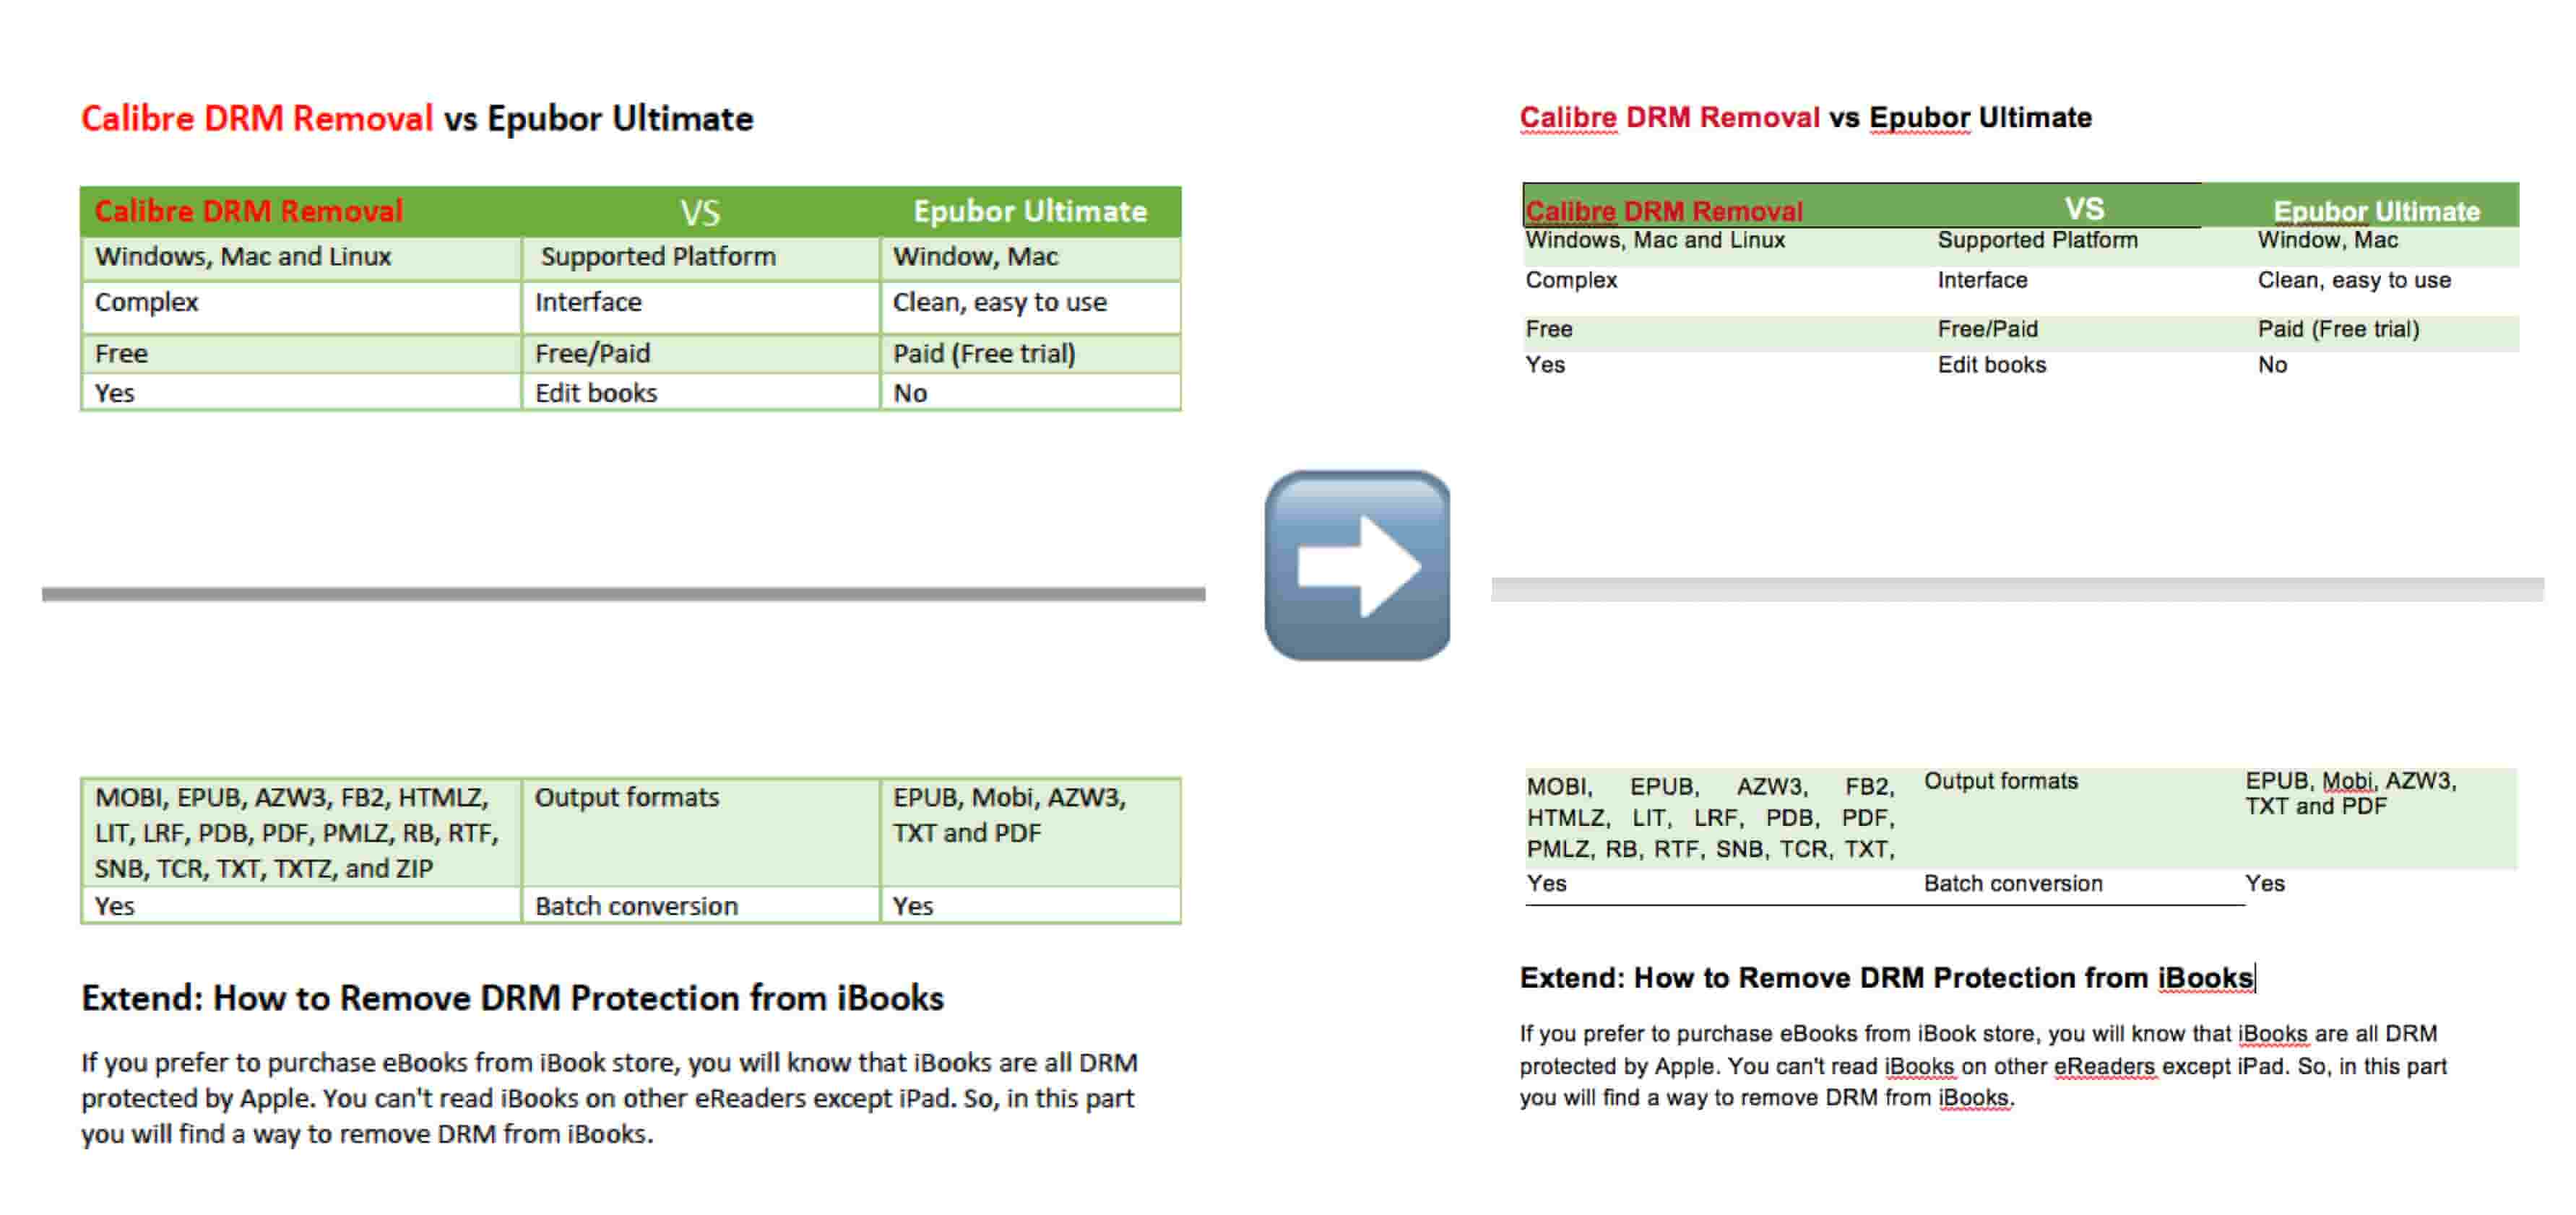Image resolution: width=2576 pixels, height=1215 pixels.
Task: Click right table cell 'Output formats'
Action: [x=2001, y=781]
